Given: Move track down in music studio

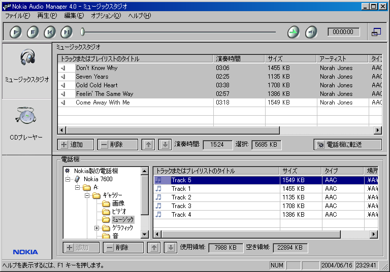Looking at the screenshot, I should coord(165,145).
